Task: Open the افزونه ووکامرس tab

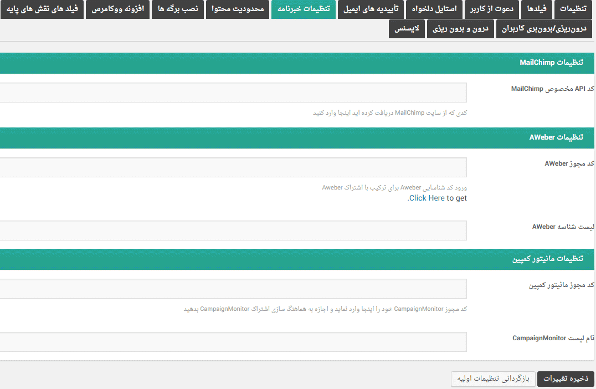Action: click(118, 9)
